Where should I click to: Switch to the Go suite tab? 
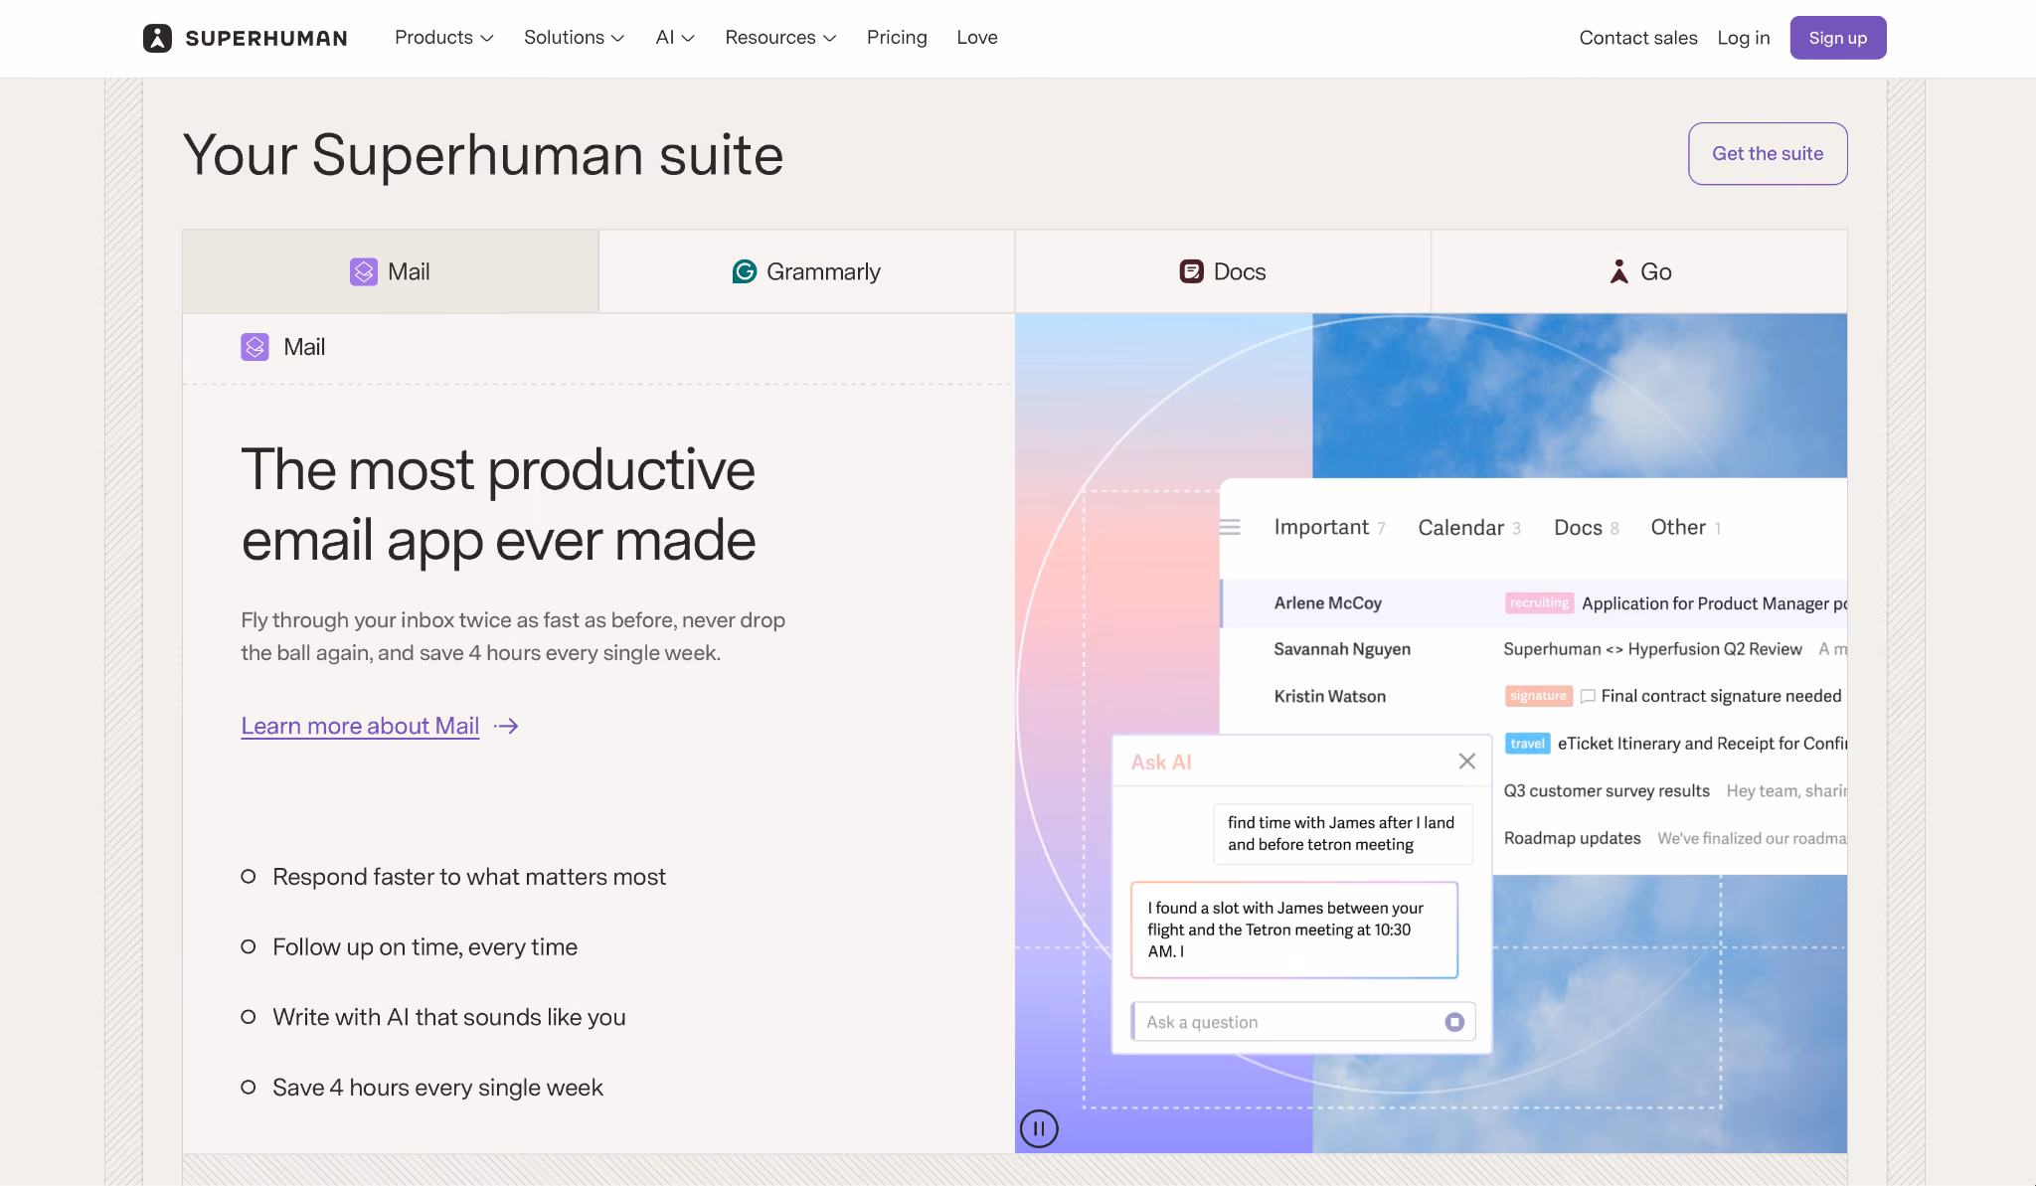[1639, 271]
